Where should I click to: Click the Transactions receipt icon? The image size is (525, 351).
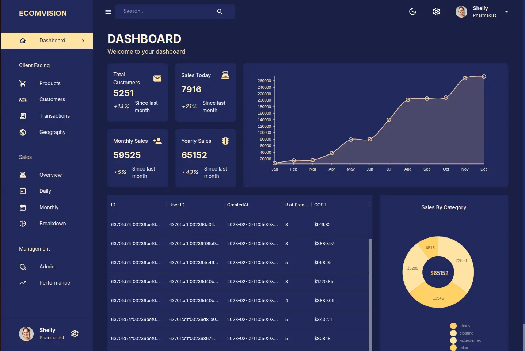click(23, 116)
